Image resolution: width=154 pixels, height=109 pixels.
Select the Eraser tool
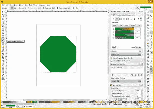(3, 65)
